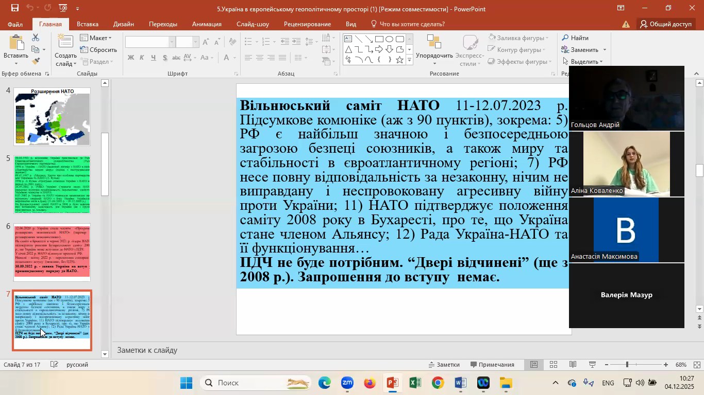Click the Format Painter brush icon
Screen dimensions: 704x395
36,61
